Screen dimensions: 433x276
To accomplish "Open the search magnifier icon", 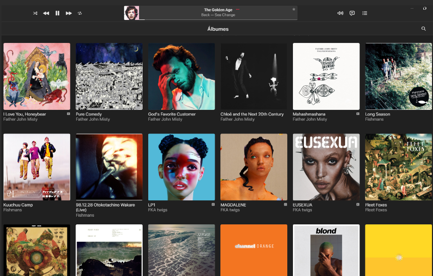I will tap(423, 29).
